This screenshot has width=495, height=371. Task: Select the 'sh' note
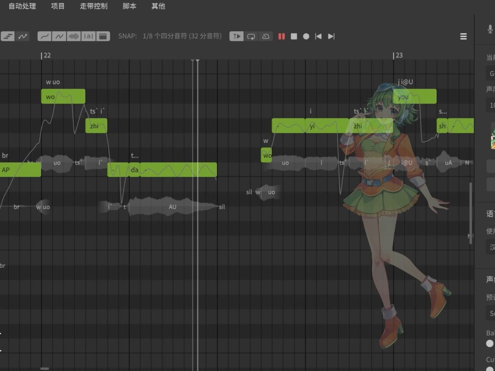[x=442, y=126]
